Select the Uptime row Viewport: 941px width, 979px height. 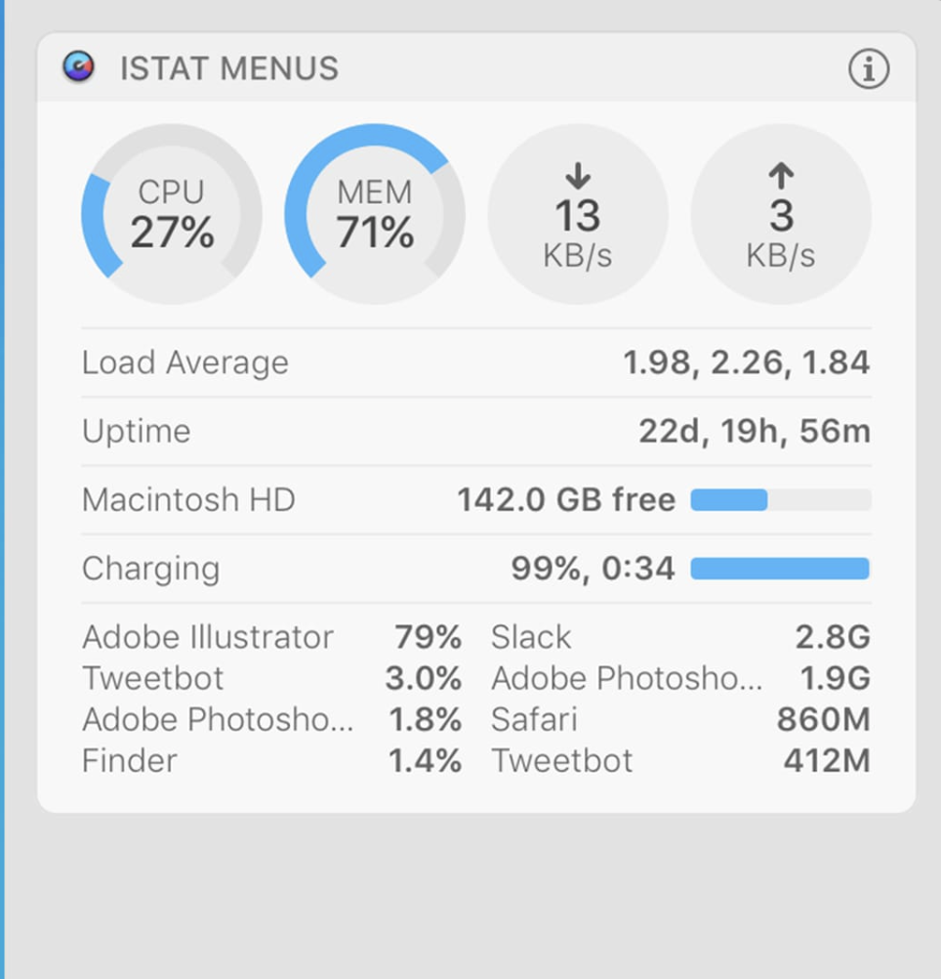475,431
